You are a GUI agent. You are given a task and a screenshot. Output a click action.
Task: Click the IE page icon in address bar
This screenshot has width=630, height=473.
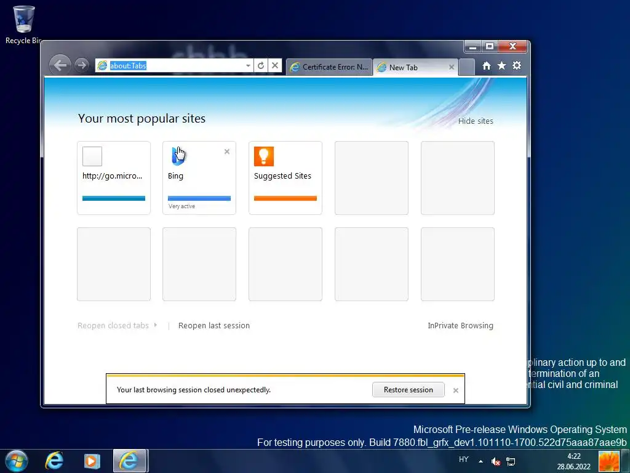(103, 65)
